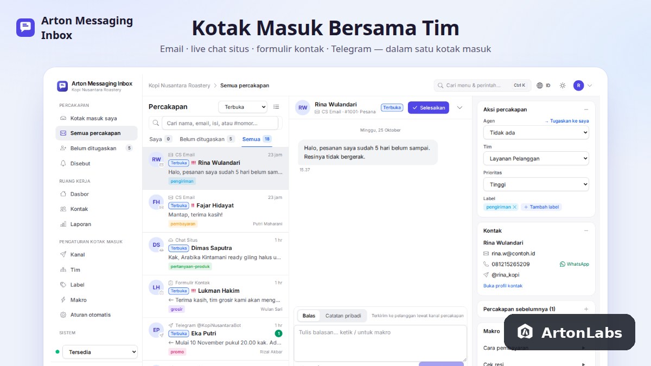Viewport: 651px width, 366px height.
Task: Open Kotak masuk saya inbox icon
Action: pyautogui.click(x=63, y=118)
